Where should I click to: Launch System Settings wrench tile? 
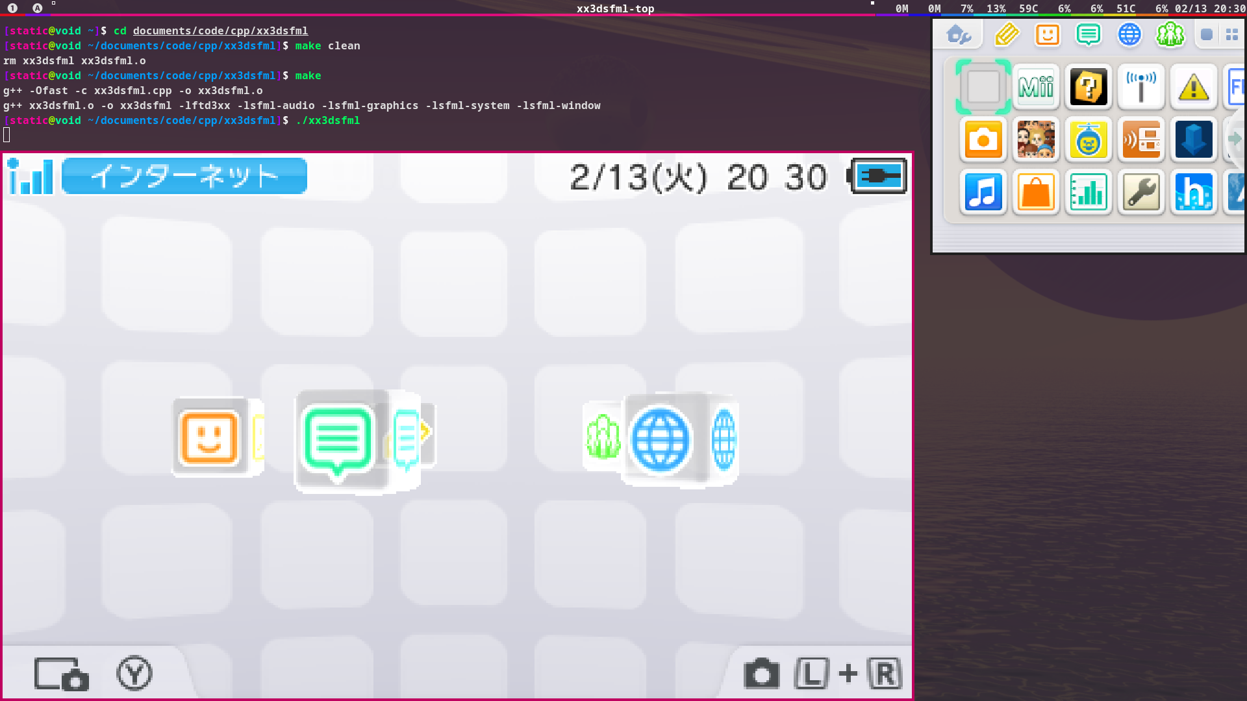(x=1141, y=192)
